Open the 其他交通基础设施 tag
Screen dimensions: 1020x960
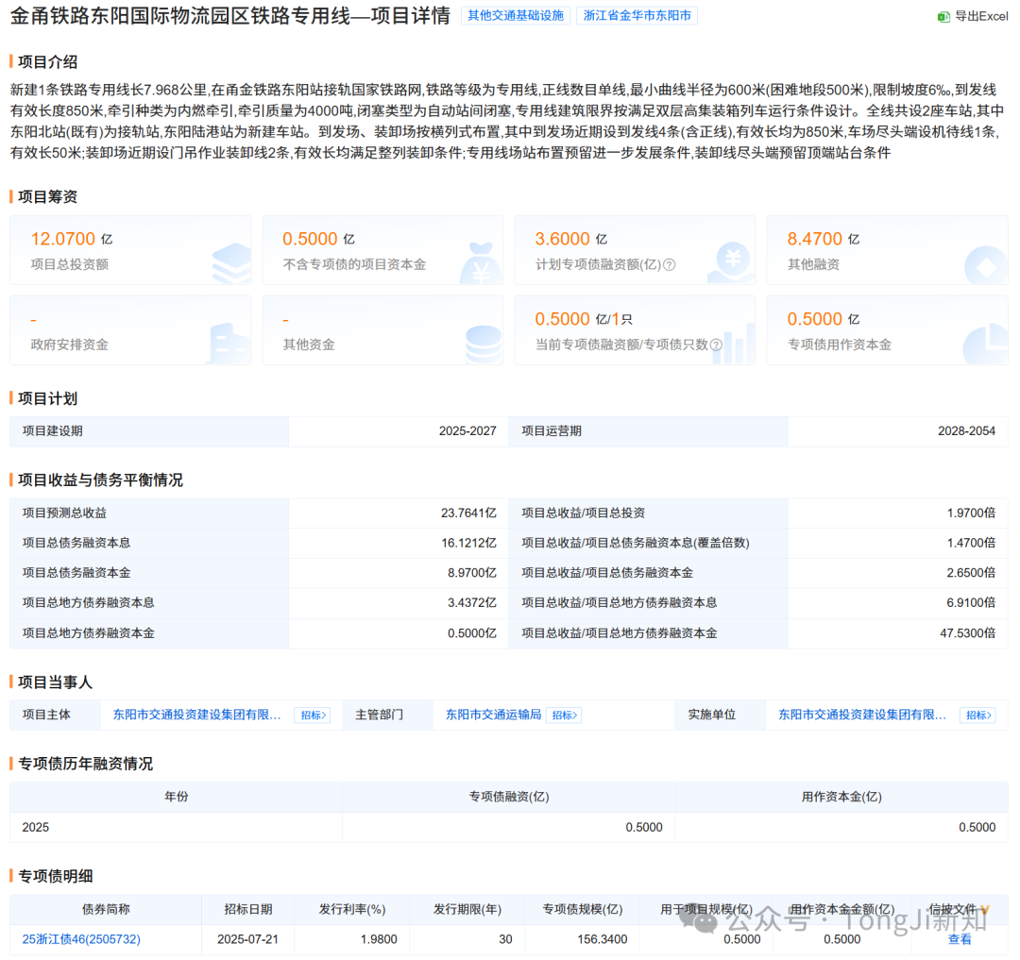[x=516, y=16]
